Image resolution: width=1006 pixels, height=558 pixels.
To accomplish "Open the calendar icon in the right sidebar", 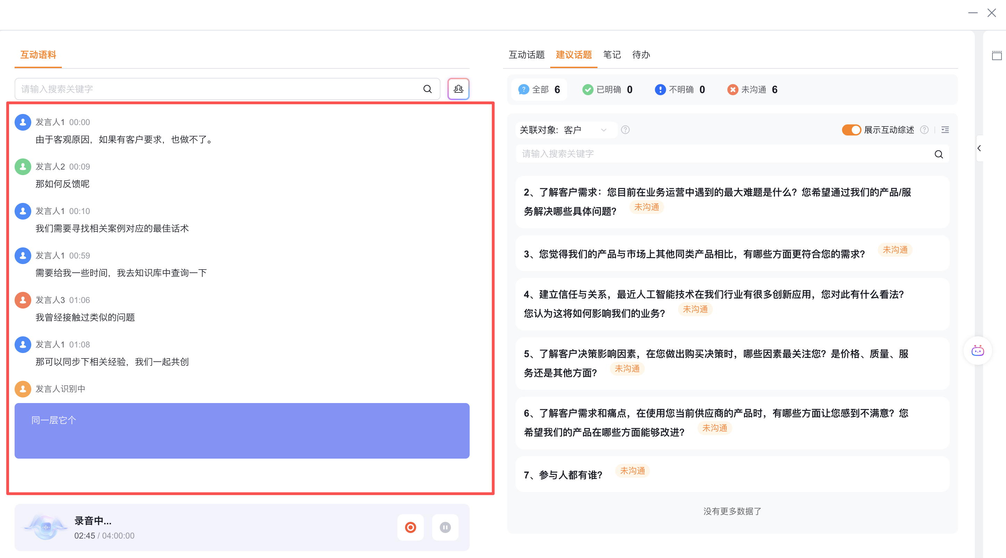I will 997,56.
